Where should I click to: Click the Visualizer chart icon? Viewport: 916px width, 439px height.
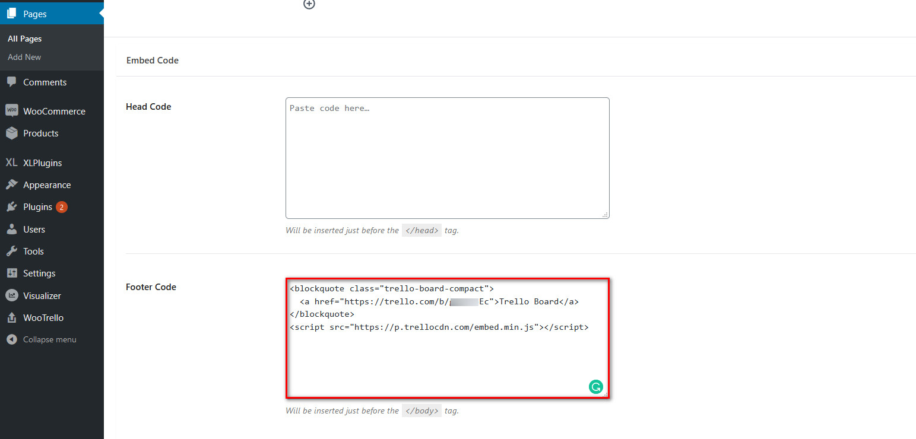(12, 295)
